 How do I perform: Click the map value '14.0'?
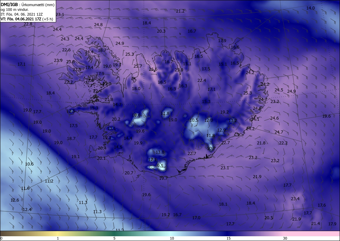coord(310,8)
